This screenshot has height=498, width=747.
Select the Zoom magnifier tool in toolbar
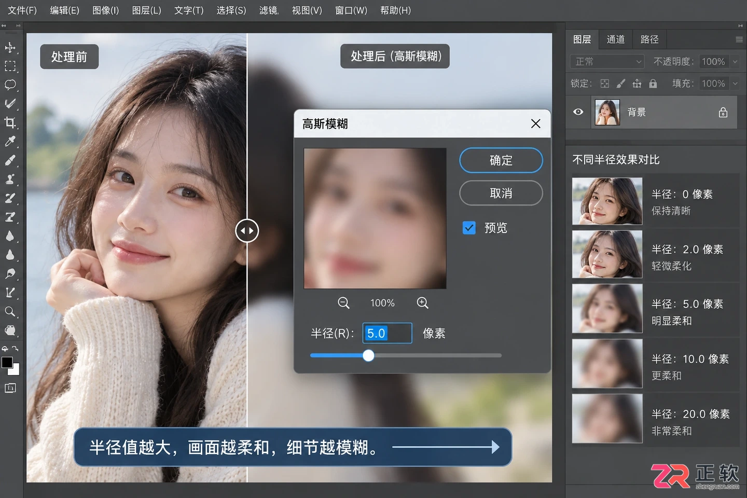point(10,312)
